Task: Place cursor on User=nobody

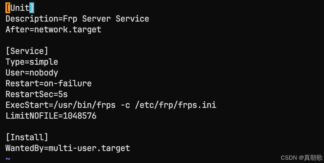Action: click(x=32, y=73)
